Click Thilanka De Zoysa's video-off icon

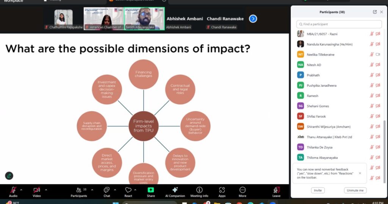click(378, 147)
